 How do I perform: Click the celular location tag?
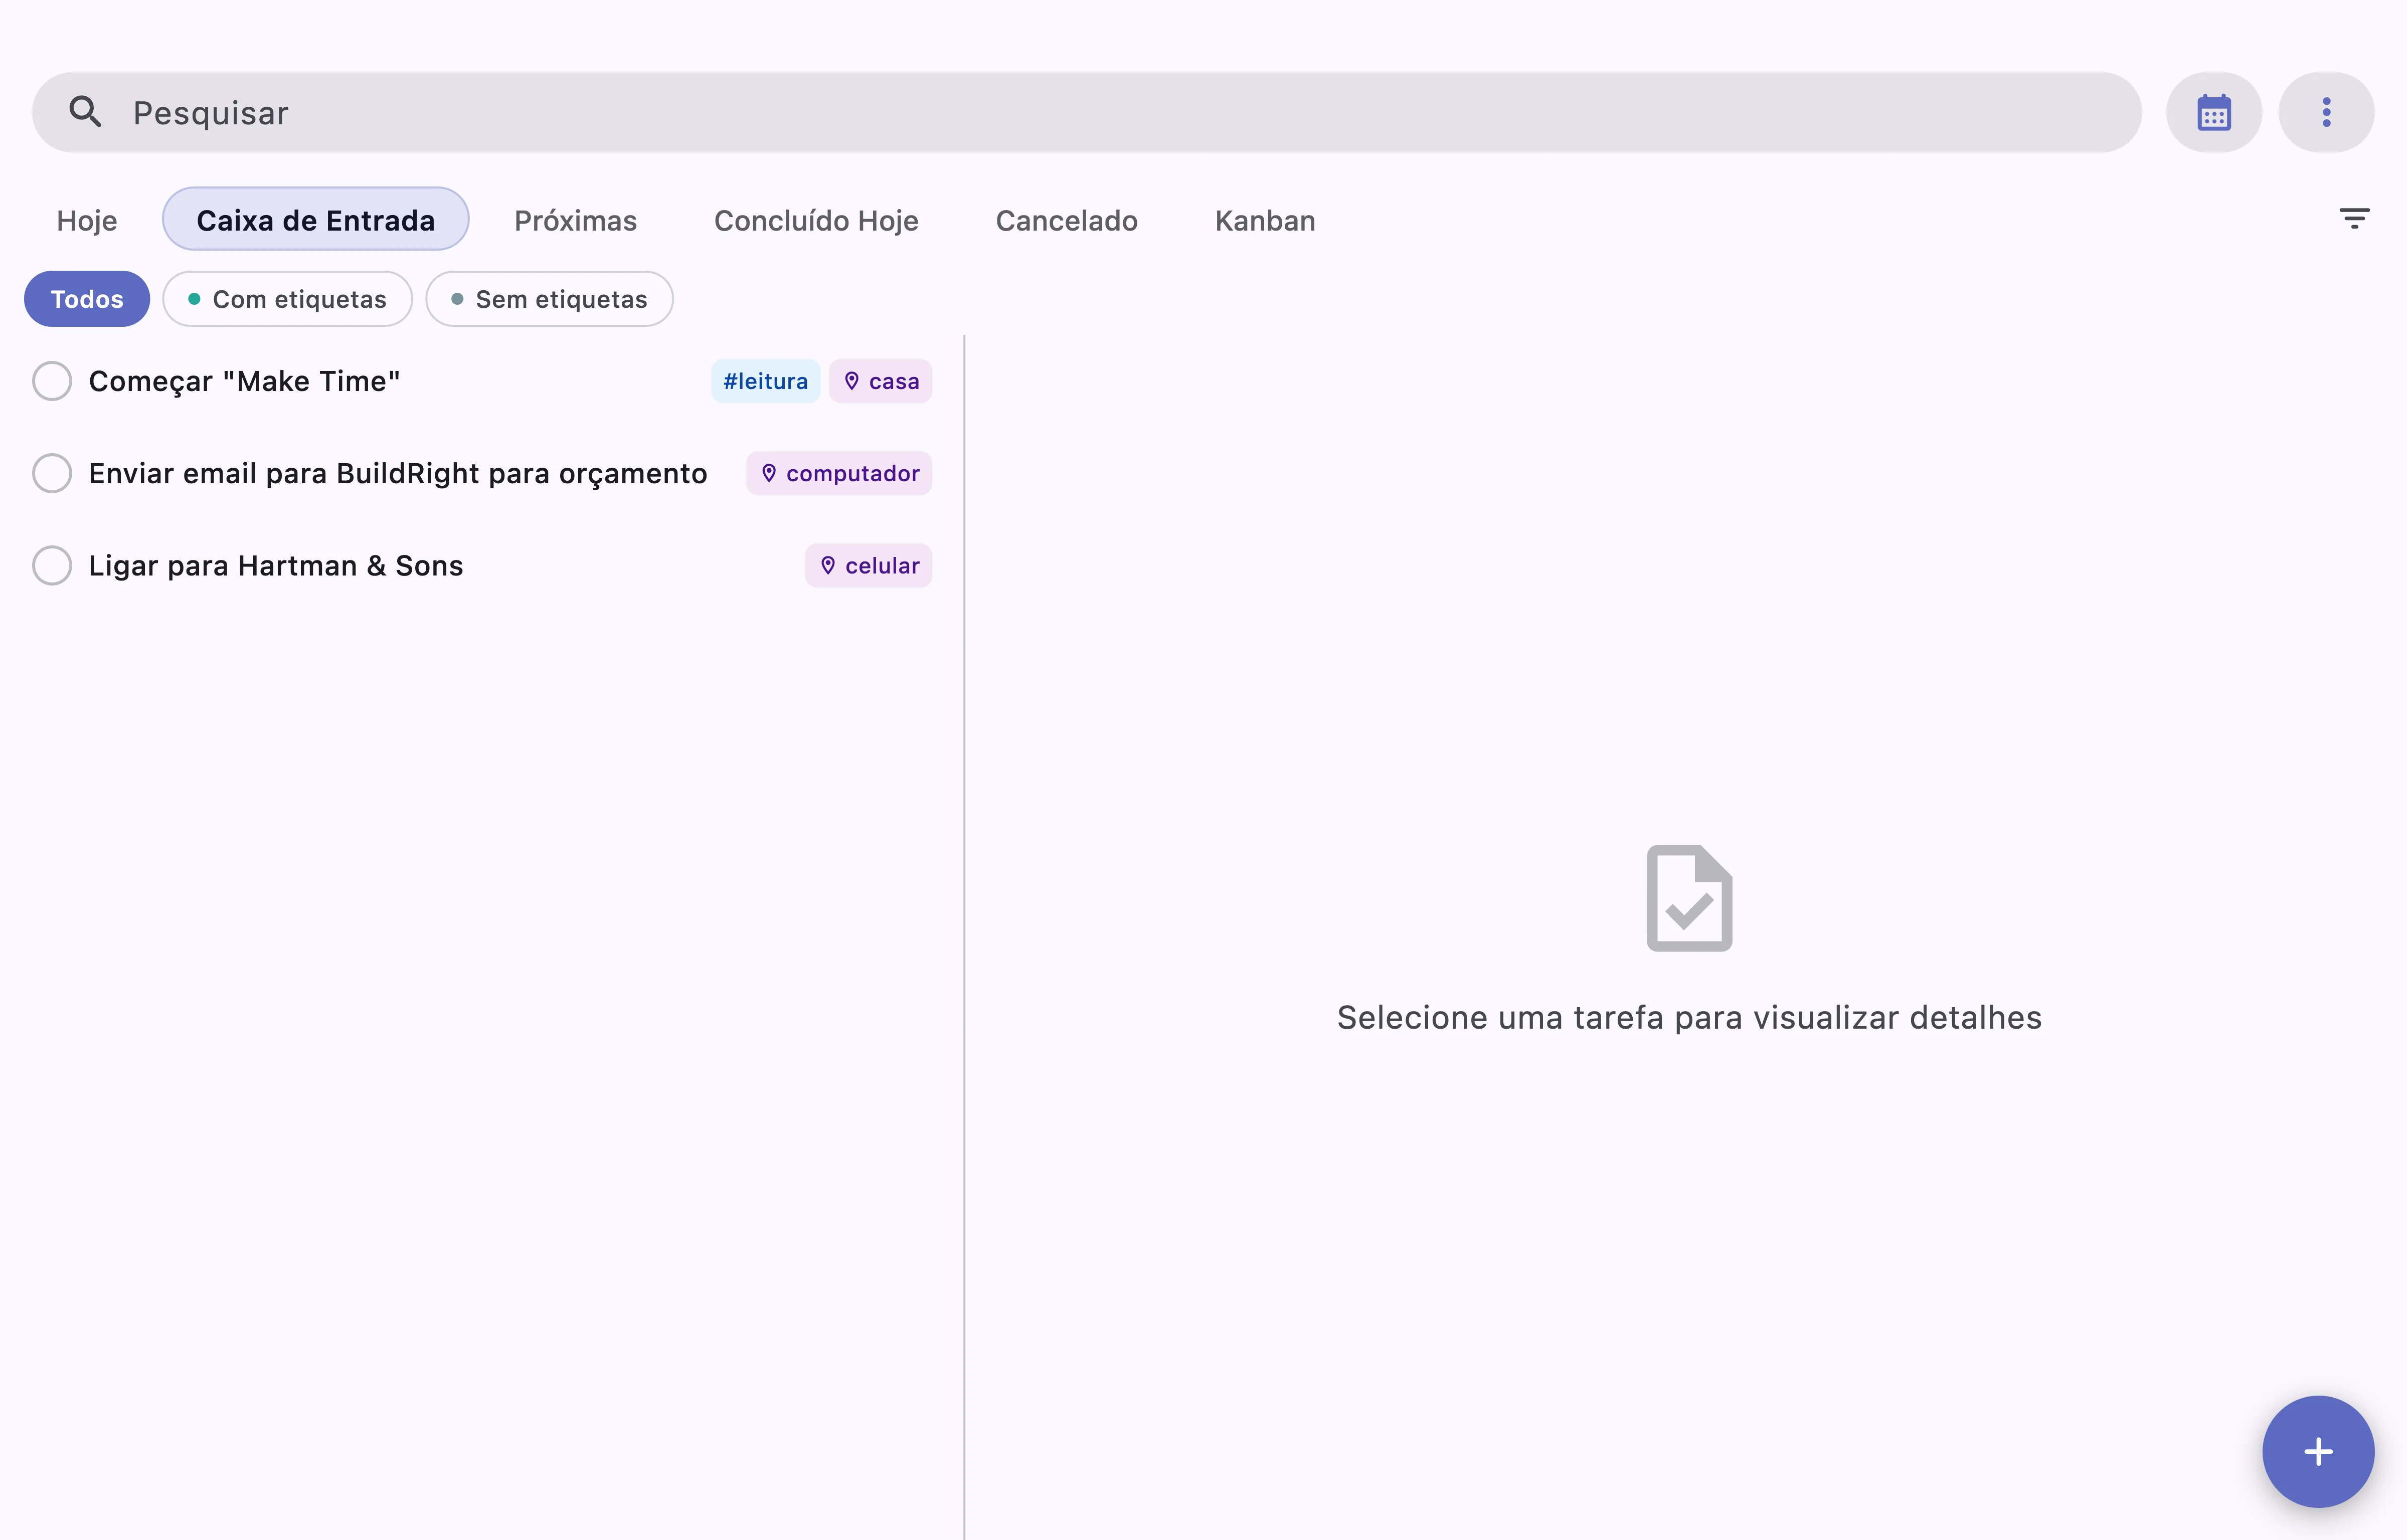(869, 565)
